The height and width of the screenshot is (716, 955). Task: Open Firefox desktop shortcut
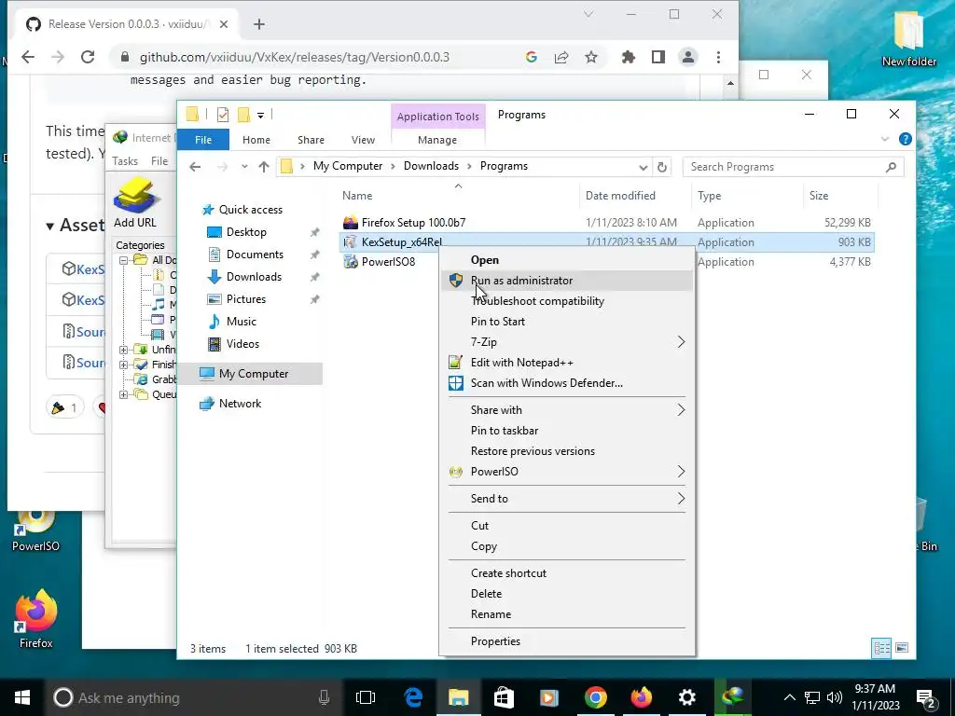(x=35, y=620)
